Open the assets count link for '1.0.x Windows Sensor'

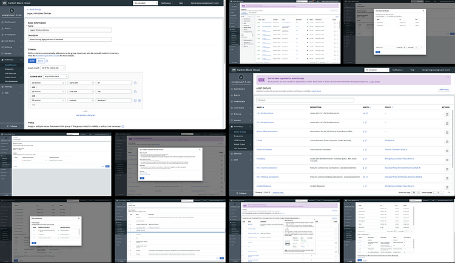coord(365,113)
